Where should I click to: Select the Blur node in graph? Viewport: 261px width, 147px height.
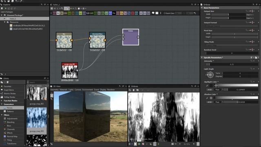(64, 40)
